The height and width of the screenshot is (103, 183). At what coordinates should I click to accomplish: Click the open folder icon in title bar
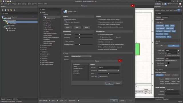[8, 1]
